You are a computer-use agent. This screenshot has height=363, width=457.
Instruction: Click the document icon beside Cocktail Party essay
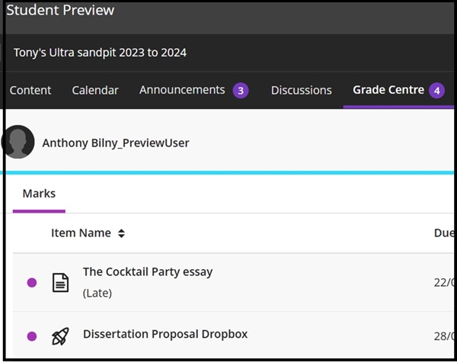click(x=60, y=282)
